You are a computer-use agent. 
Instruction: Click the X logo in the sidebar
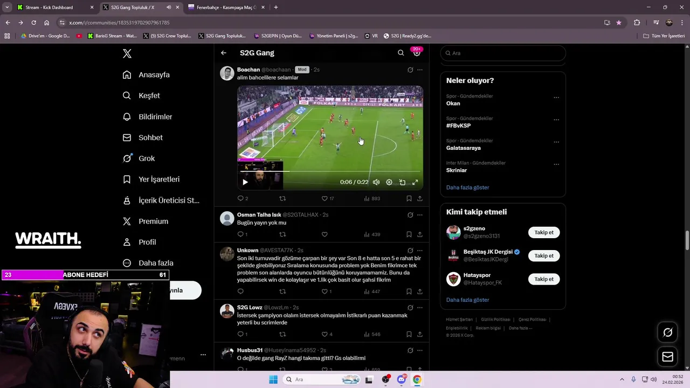[x=127, y=53]
